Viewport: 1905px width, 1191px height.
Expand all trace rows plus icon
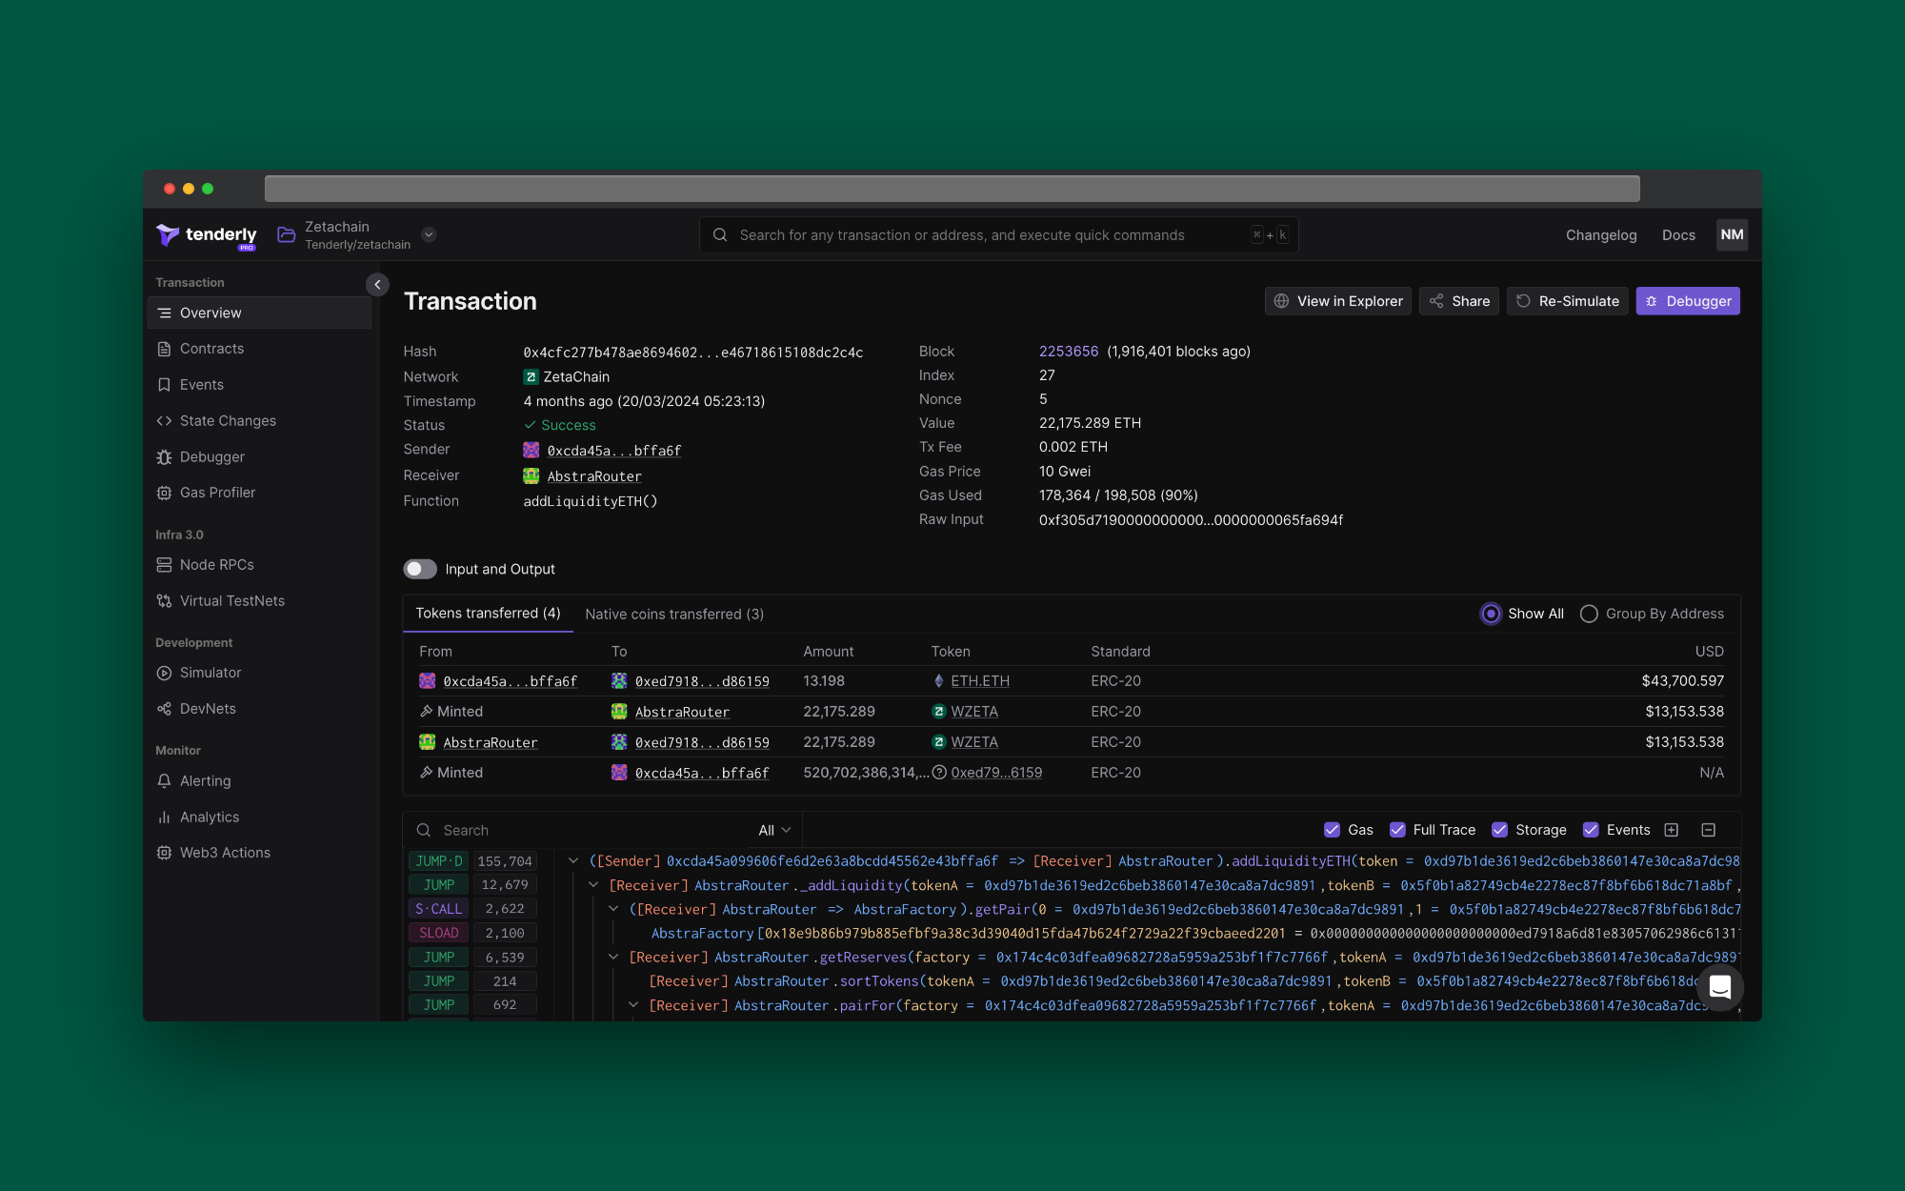(1672, 830)
